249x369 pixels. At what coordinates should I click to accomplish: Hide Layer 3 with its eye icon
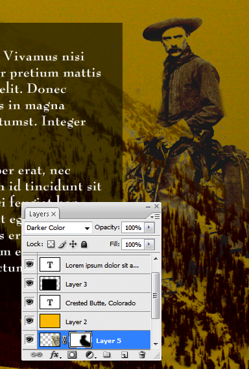coord(30,283)
